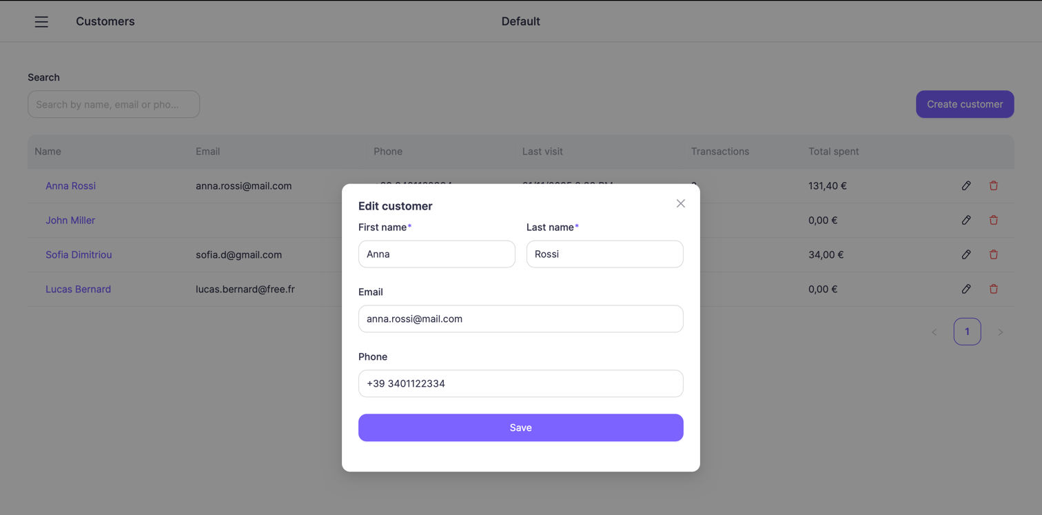Screen dimensions: 1042x515
Task: Open Anna Rossi's customer profile link
Action: pos(70,185)
